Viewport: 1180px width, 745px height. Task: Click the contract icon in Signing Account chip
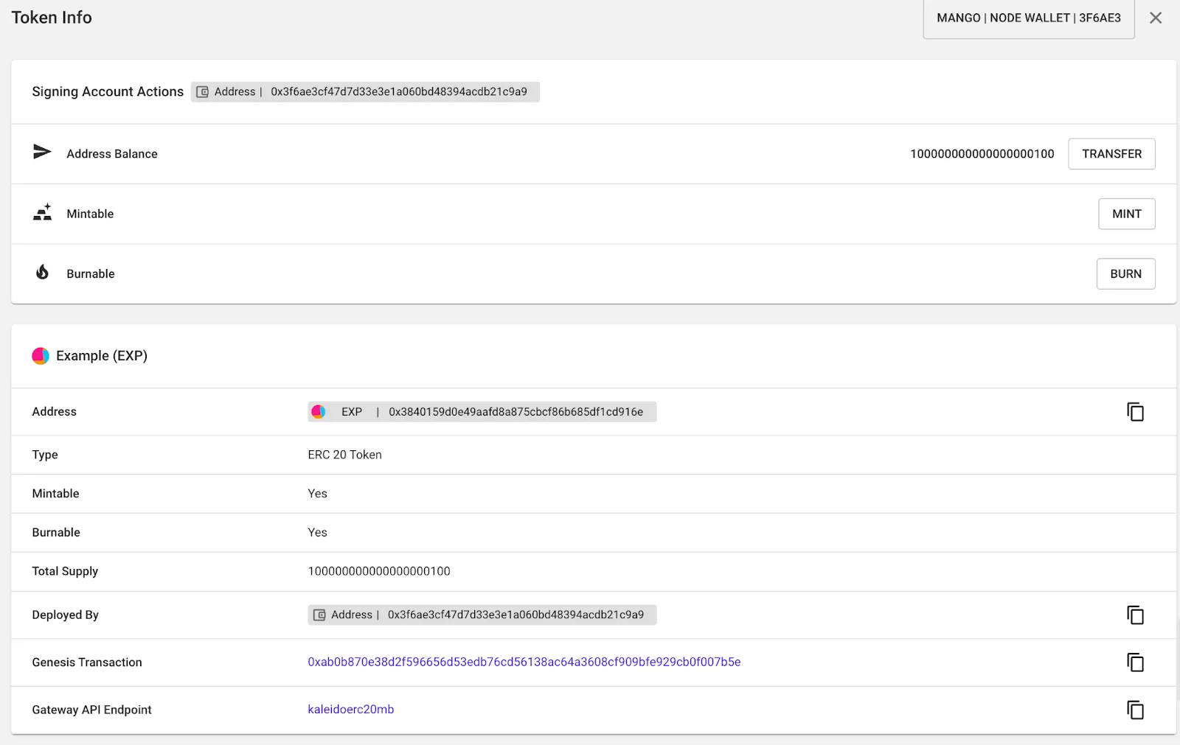pos(204,92)
